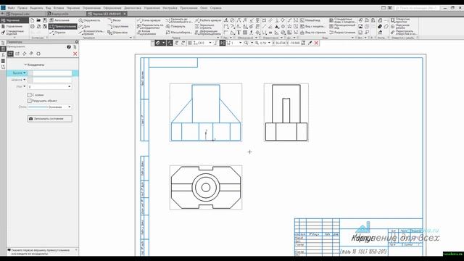Select the Фаска tool

(115, 20)
